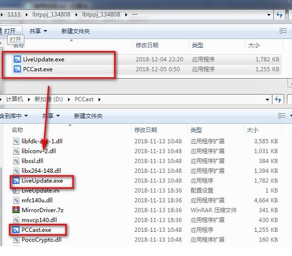The width and height of the screenshot is (292, 256).
Task: Select MirrorDriver.7z file name
Action: [x=42, y=210]
